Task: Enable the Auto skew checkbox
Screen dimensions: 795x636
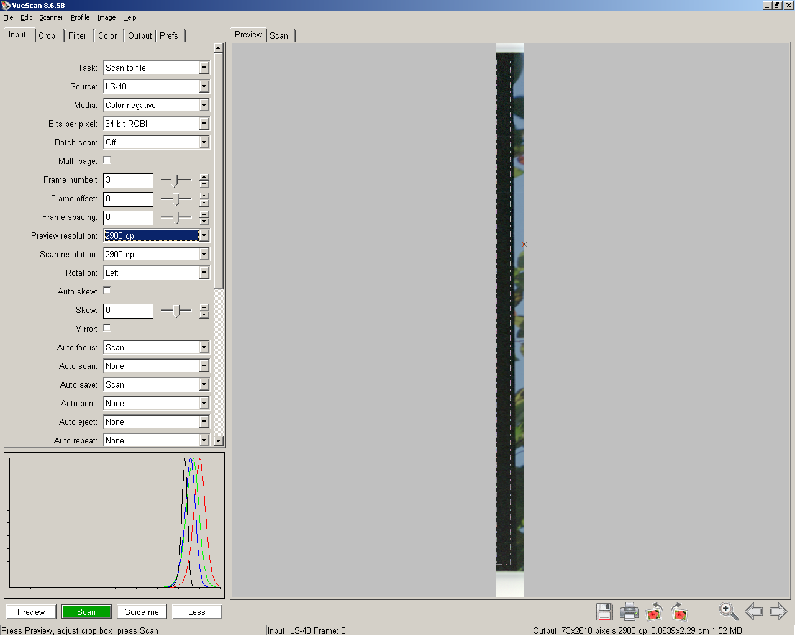Action: point(107,291)
